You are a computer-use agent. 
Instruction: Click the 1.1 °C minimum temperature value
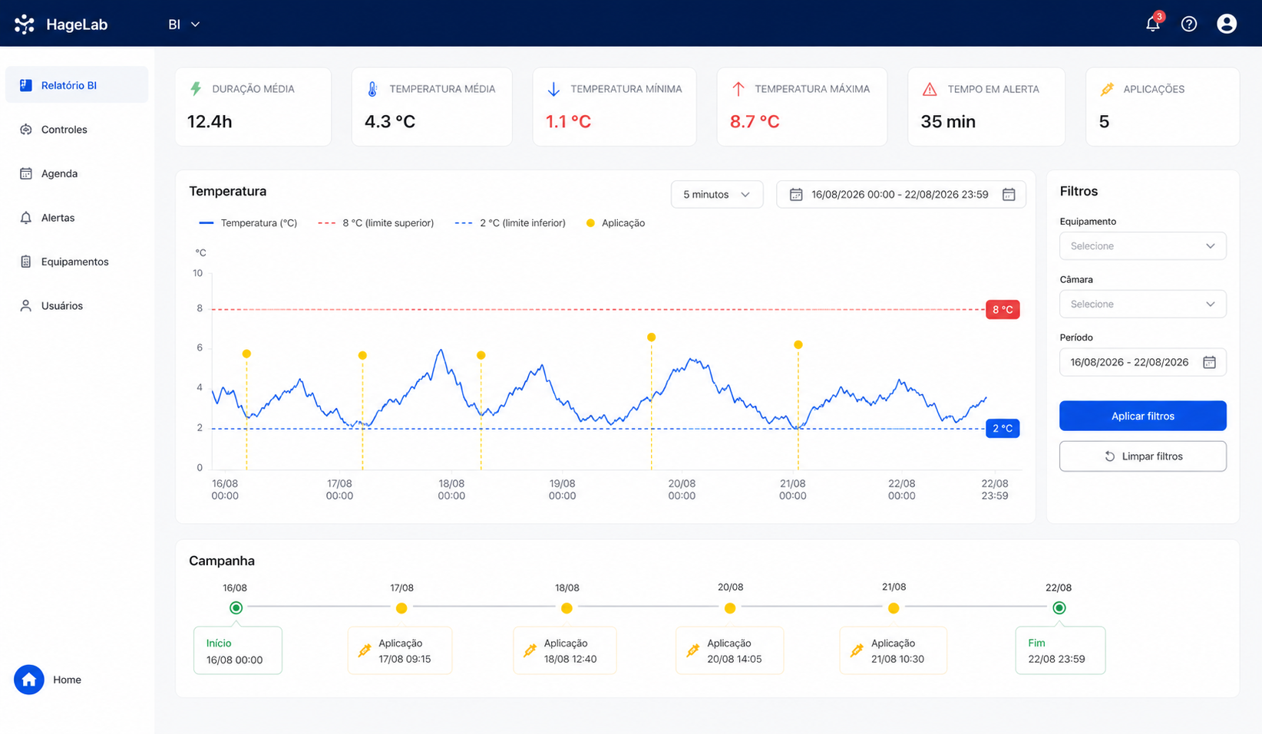[x=568, y=121]
